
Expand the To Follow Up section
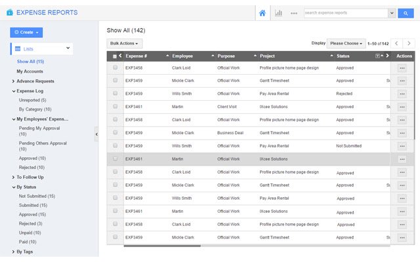coord(13,178)
